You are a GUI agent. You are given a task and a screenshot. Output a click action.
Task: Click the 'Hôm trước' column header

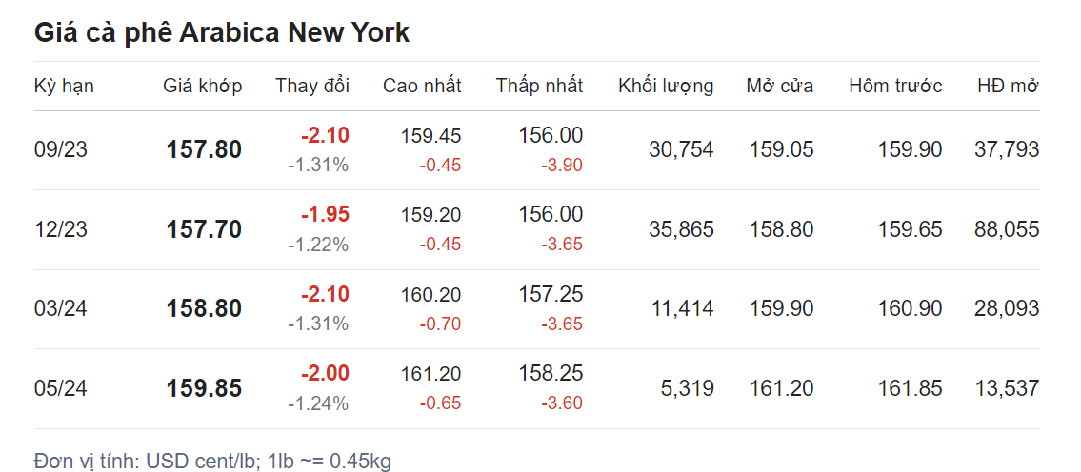coord(895,86)
